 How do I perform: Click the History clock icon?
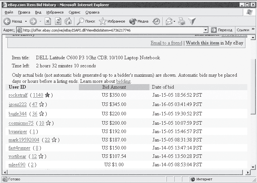coord(156,21)
